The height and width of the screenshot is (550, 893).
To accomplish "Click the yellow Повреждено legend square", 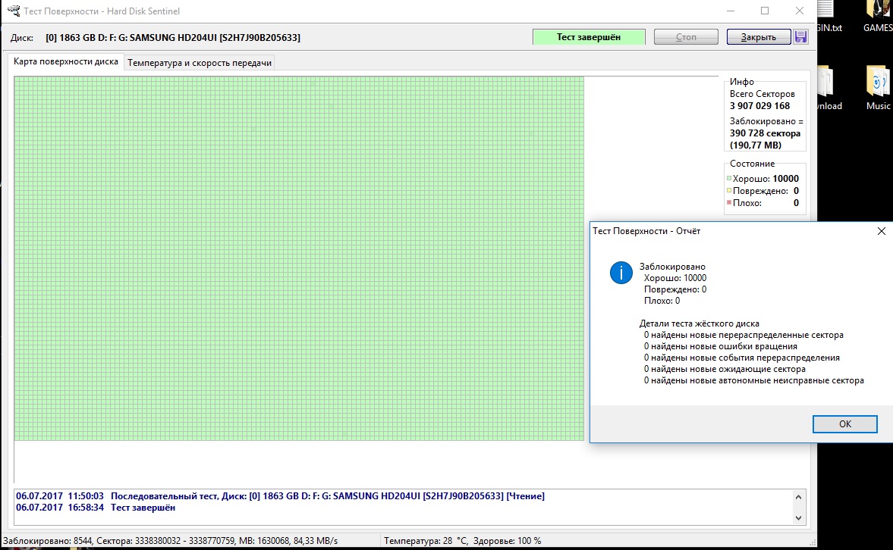I will [729, 191].
